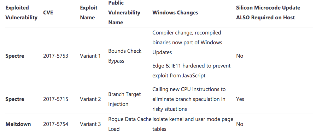Select the CVE 2017-5715 cell
The image size is (317, 140).
(55, 99)
